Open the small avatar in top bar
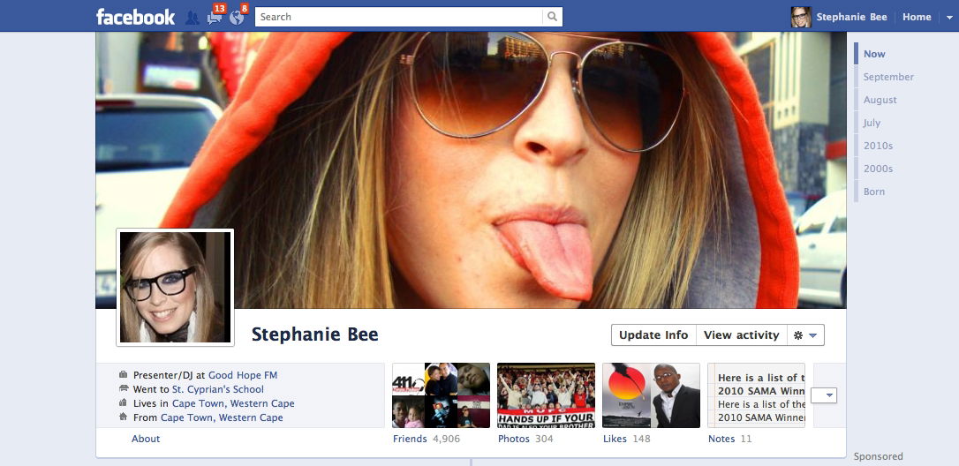Viewport: 959px width, 466px height. [x=801, y=17]
